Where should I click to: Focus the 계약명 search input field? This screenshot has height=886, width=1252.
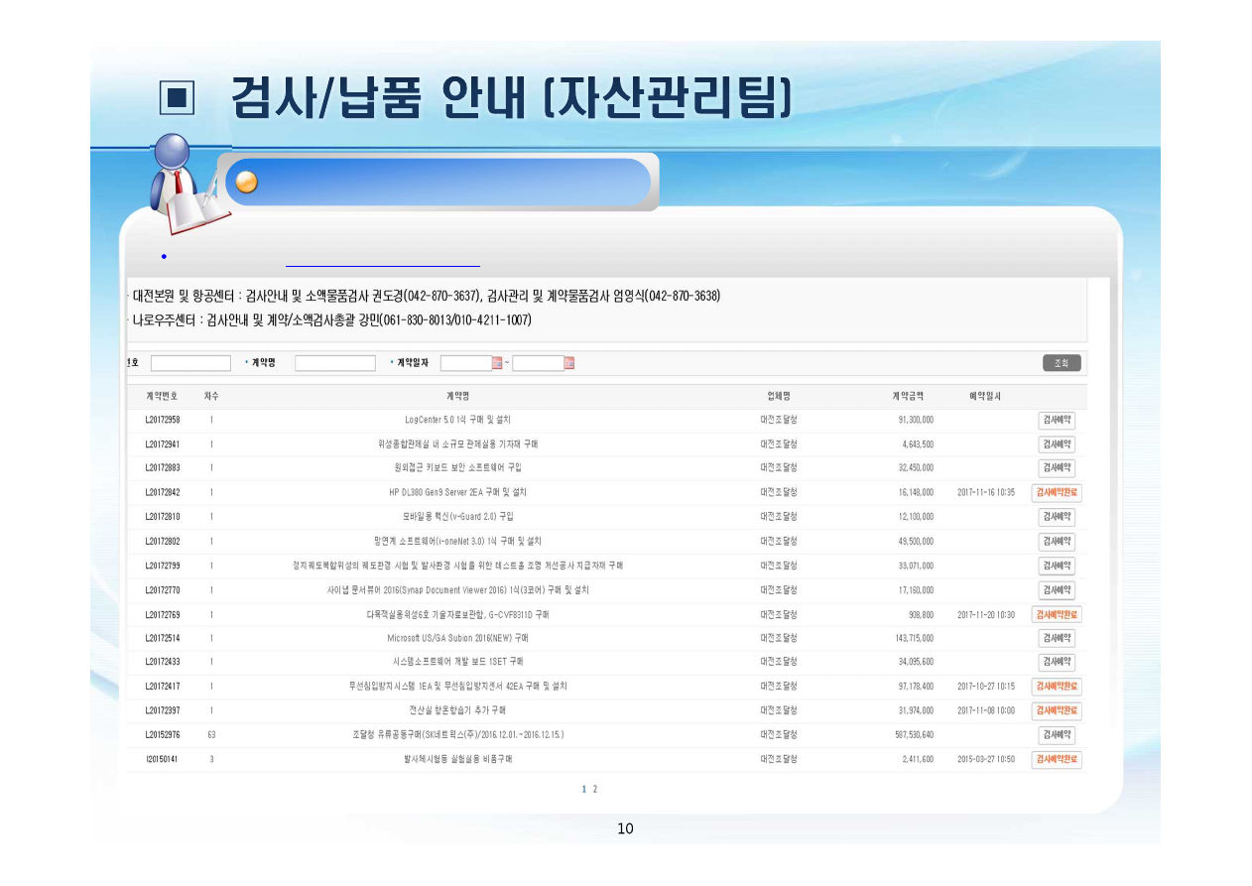tap(335, 363)
